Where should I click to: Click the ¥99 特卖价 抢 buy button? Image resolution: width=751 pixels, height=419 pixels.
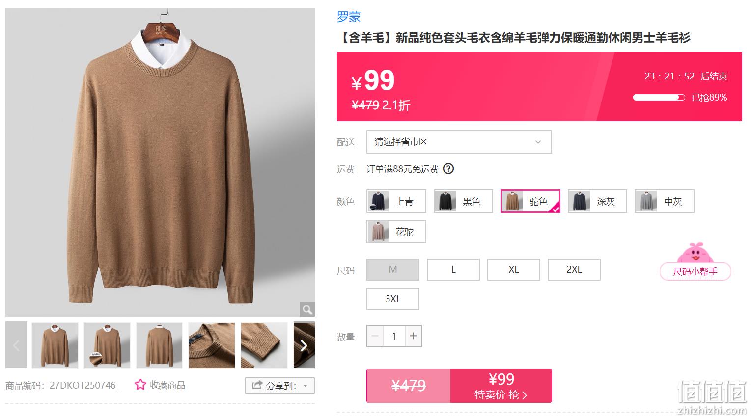click(501, 386)
